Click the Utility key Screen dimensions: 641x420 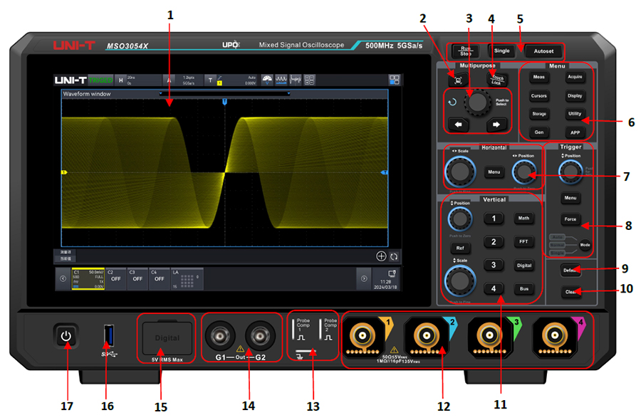coord(575,114)
